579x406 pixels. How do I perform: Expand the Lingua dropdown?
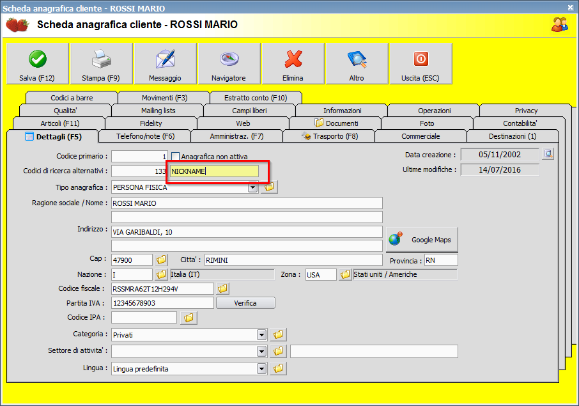click(x=261, y=368)
